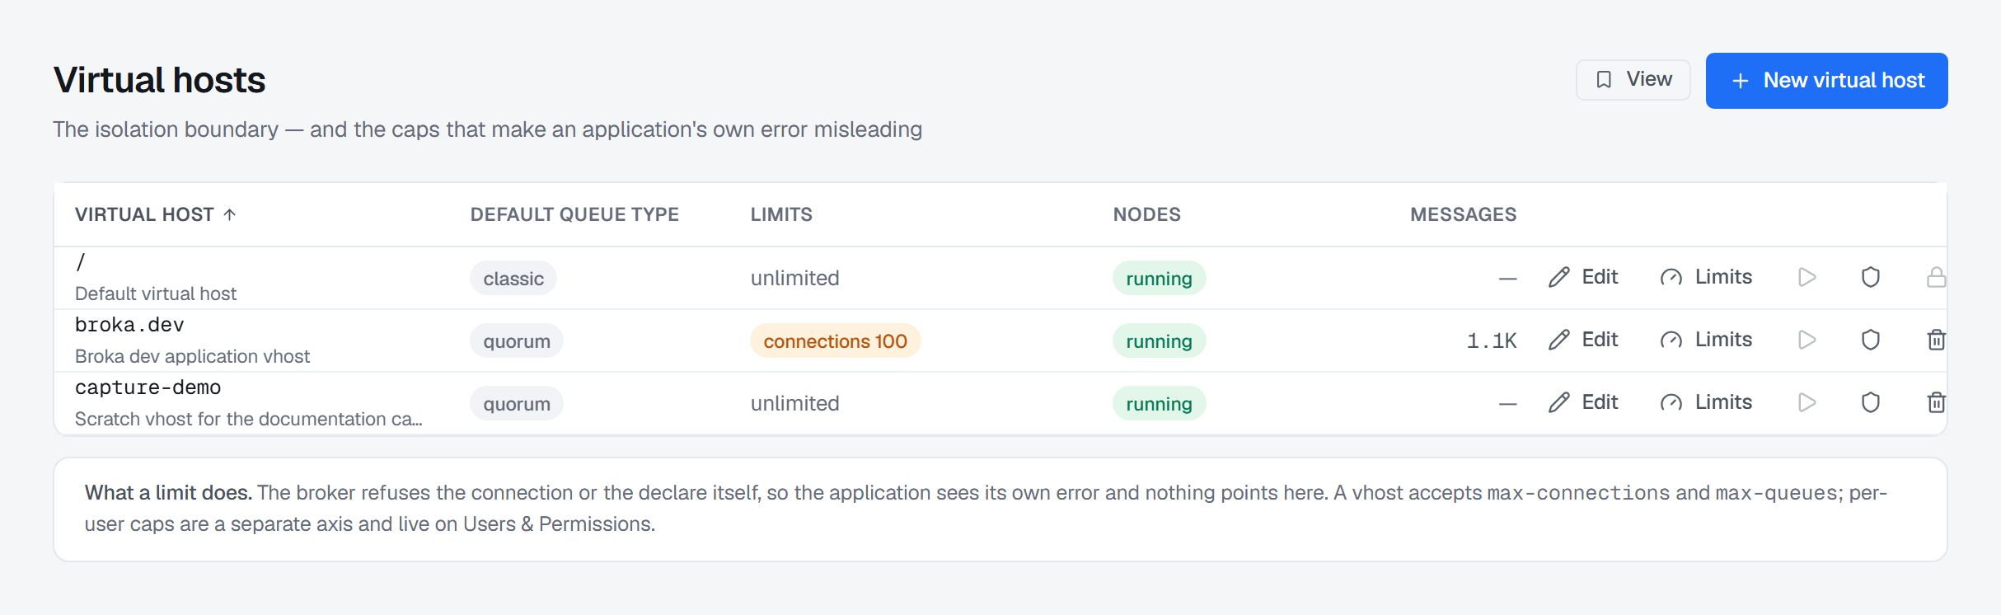
Task: Click the shield icon for capture-demo
Action: 1871,402
